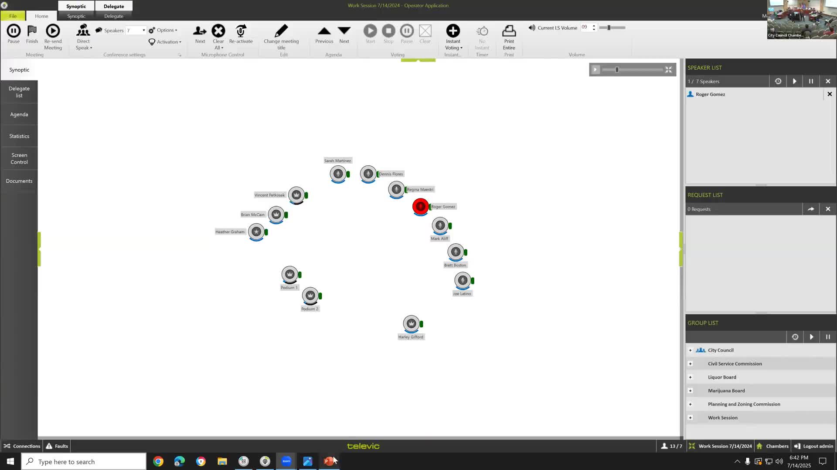Open the Faults status panel
The image size is (837, 470).
point(57,446)
